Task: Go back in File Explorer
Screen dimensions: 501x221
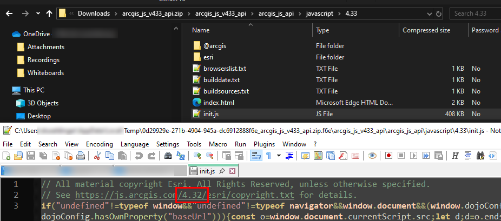Action: pos(10,14)
